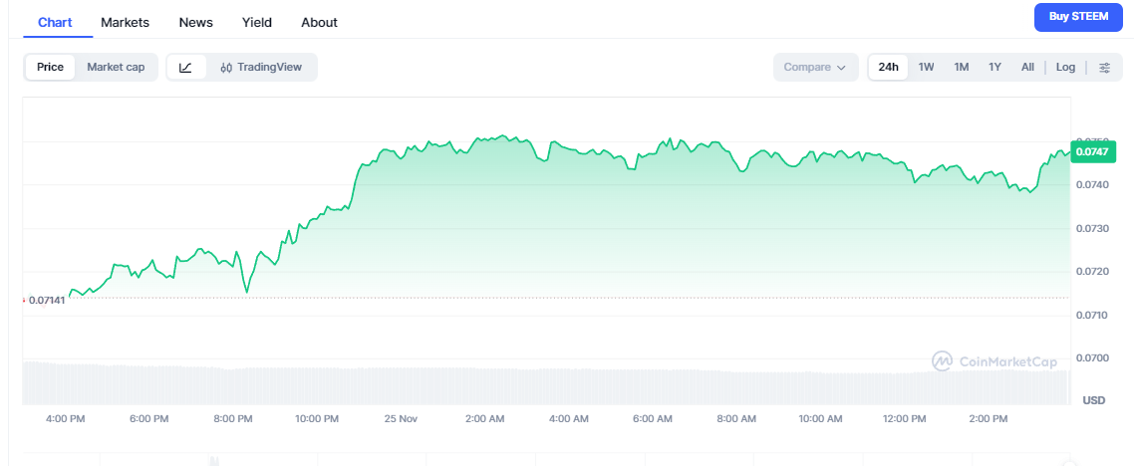Click the 6:00 PM time label
Viewport: 1134px width, 466px height.
(x=149, y=418)
